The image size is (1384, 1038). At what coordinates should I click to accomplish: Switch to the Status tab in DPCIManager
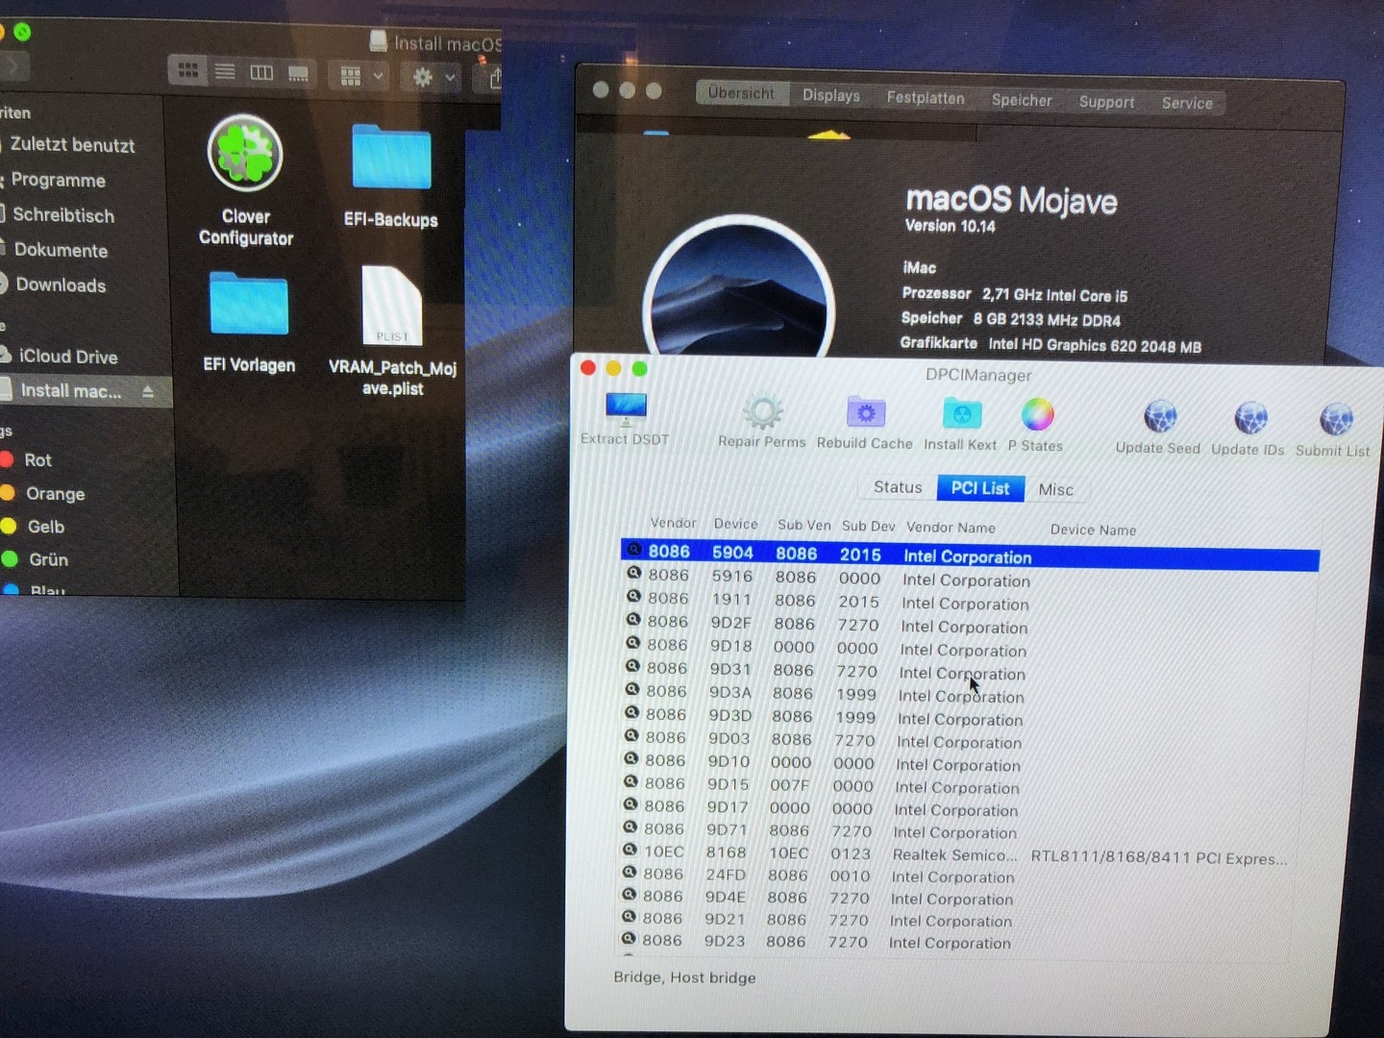click(898, 487)
